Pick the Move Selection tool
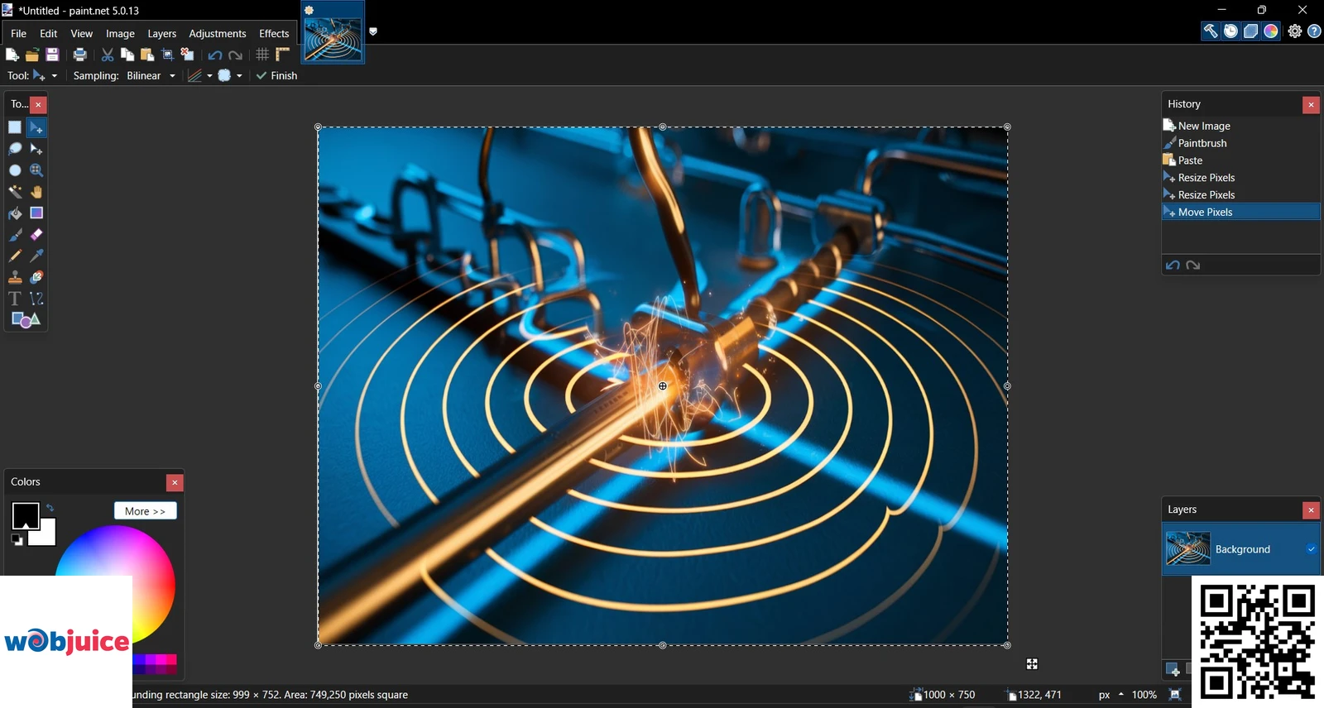Screen dimensions: 1324x708 coord(36,149)
